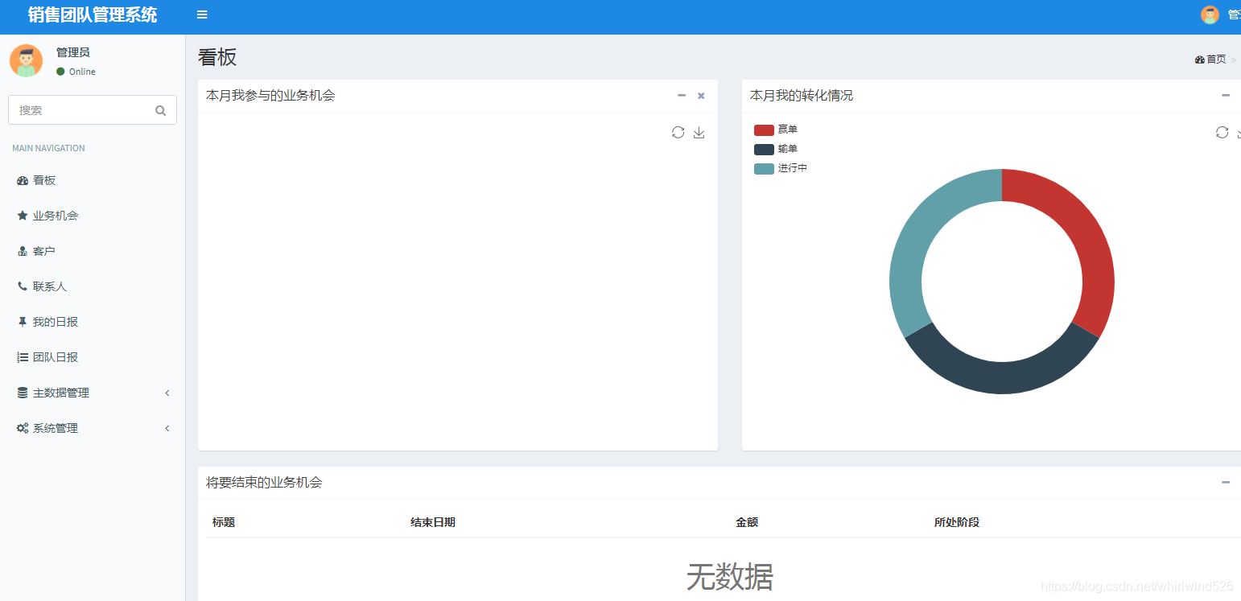
Task: Toggle the 赢单 legend swatch
Action: [x=764, y=130]
